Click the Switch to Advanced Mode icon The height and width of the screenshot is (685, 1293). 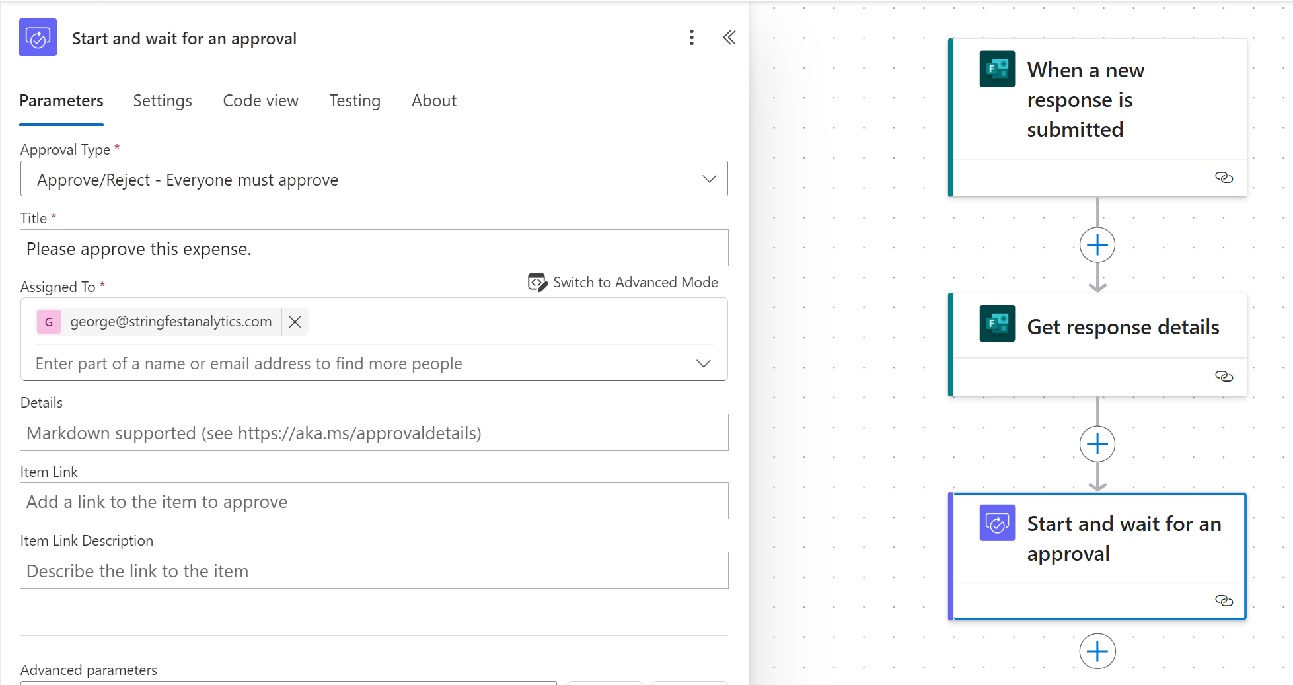[x=537, y=283]
